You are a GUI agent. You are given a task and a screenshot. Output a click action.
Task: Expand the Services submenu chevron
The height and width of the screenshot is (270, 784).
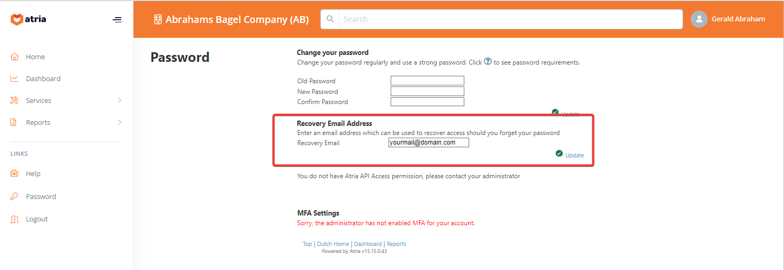(x=120, y=100)
